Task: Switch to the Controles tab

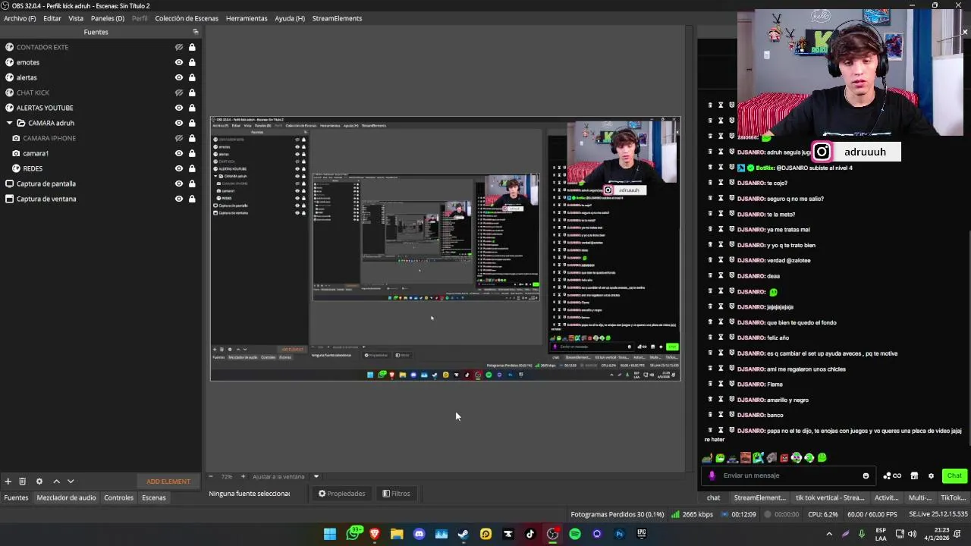Action: (119, 497)
